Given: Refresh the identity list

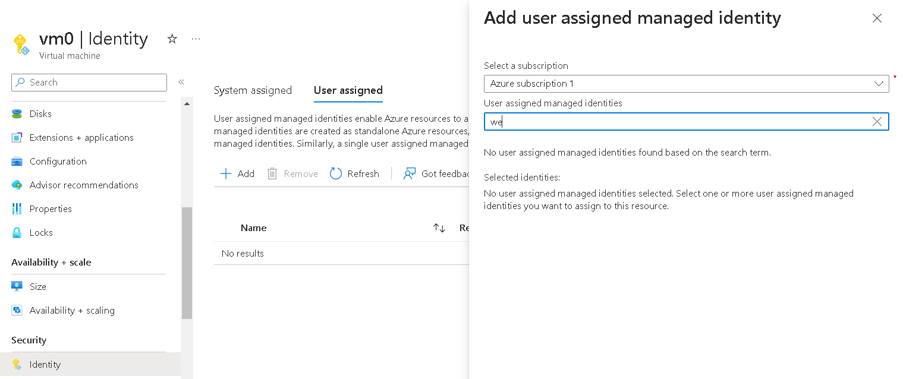Looking at the screenshot, I should click(x=354, y=173).
